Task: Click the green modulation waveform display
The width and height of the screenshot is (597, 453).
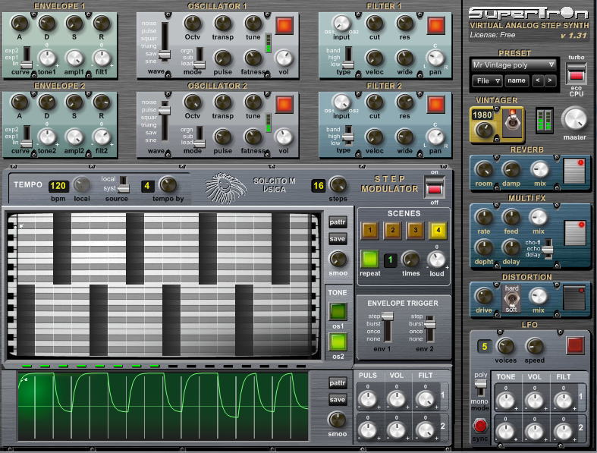Action: click(163, 407)
